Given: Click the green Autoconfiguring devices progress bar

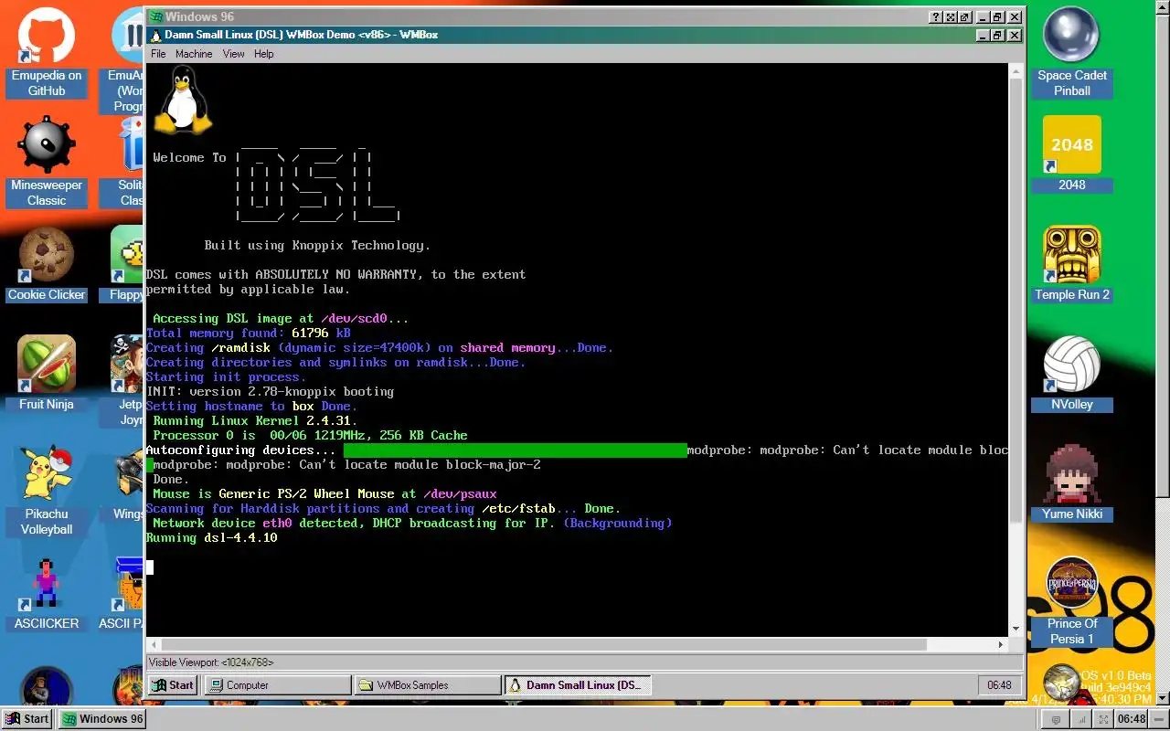Looking at the screenshot, I should 515,450.
